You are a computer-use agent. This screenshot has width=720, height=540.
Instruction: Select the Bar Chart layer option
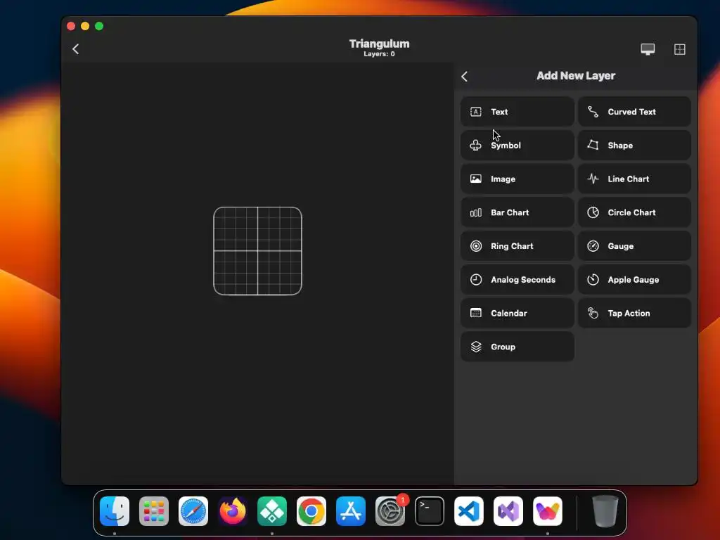point(517,212)
